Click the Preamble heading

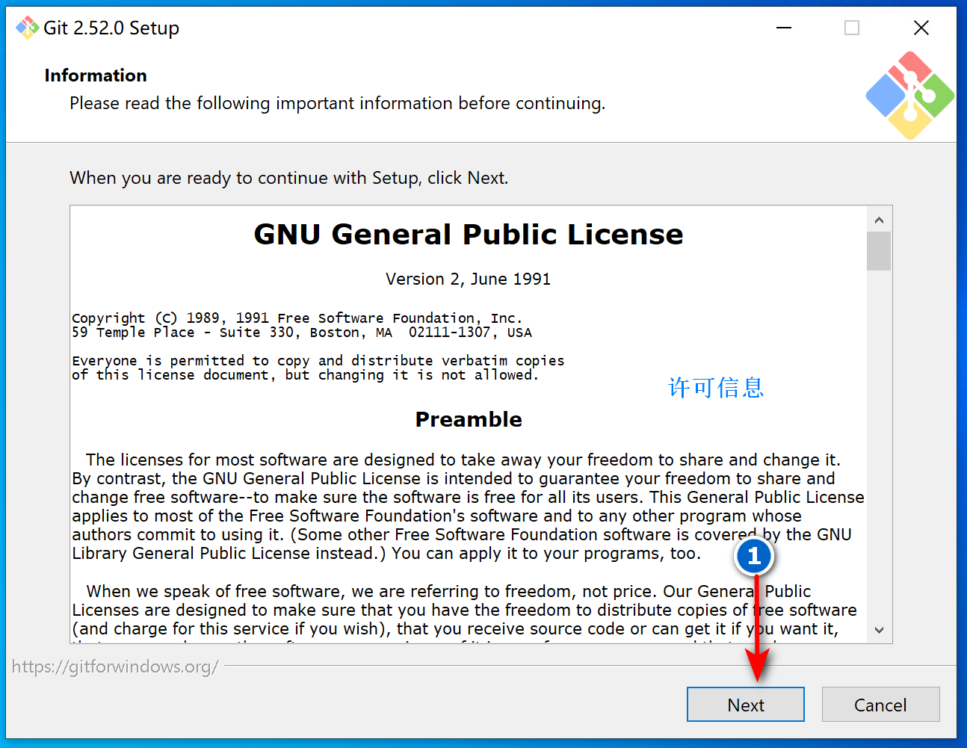point(469,419)
